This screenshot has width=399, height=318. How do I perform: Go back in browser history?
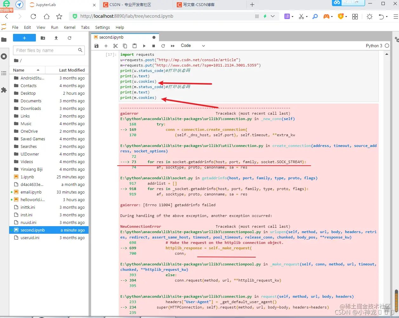[x=7, y=16]
